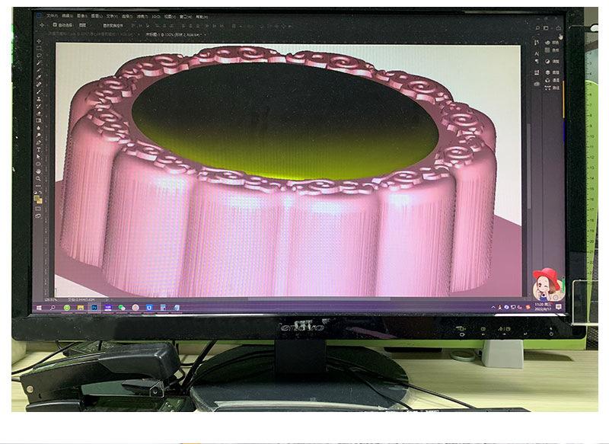This screenshot has height=444, width=609.
Task: Open the File menu
Action: (52, 15)
